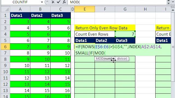Select column F header

(105, 9)
